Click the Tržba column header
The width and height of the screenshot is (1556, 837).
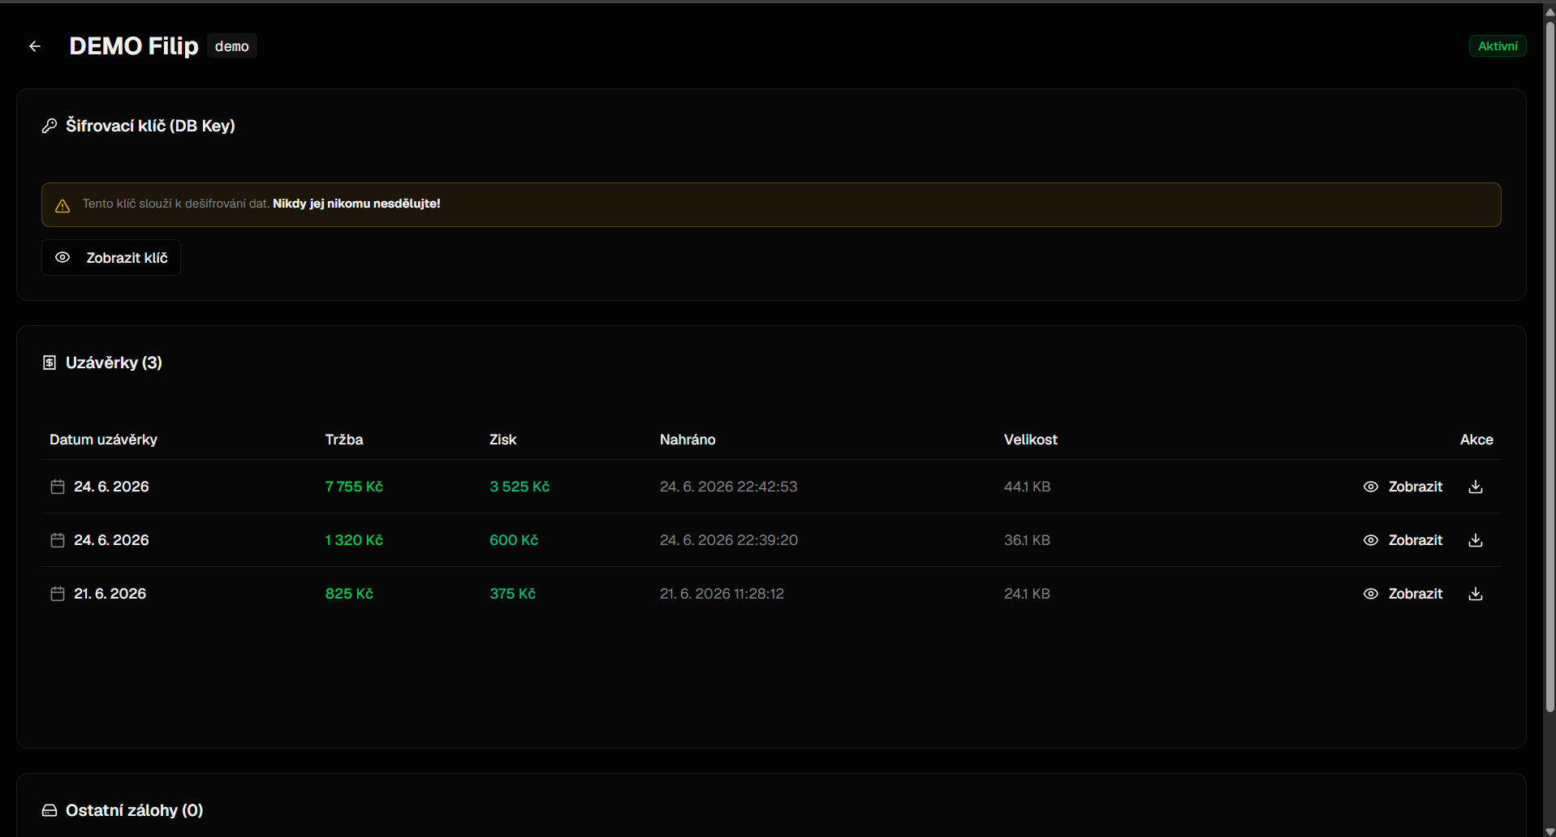[x=344, y=440]
